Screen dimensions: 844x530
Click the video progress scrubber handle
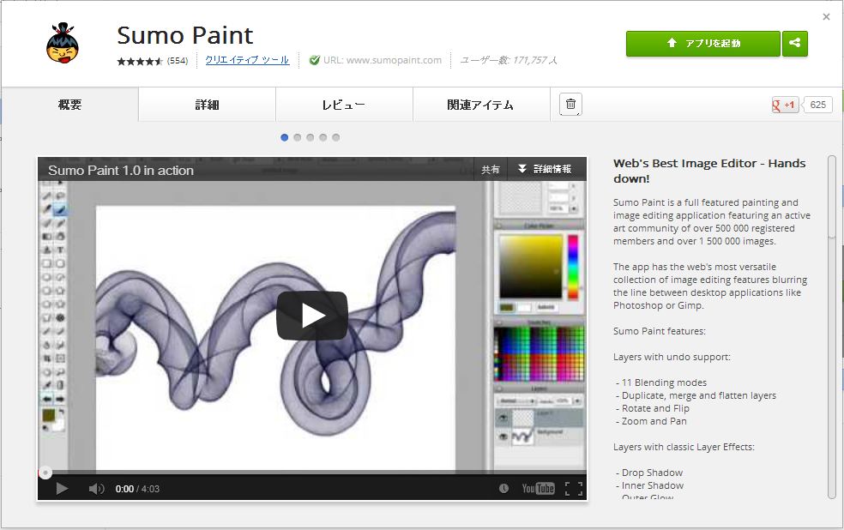(x=45, y=473)
